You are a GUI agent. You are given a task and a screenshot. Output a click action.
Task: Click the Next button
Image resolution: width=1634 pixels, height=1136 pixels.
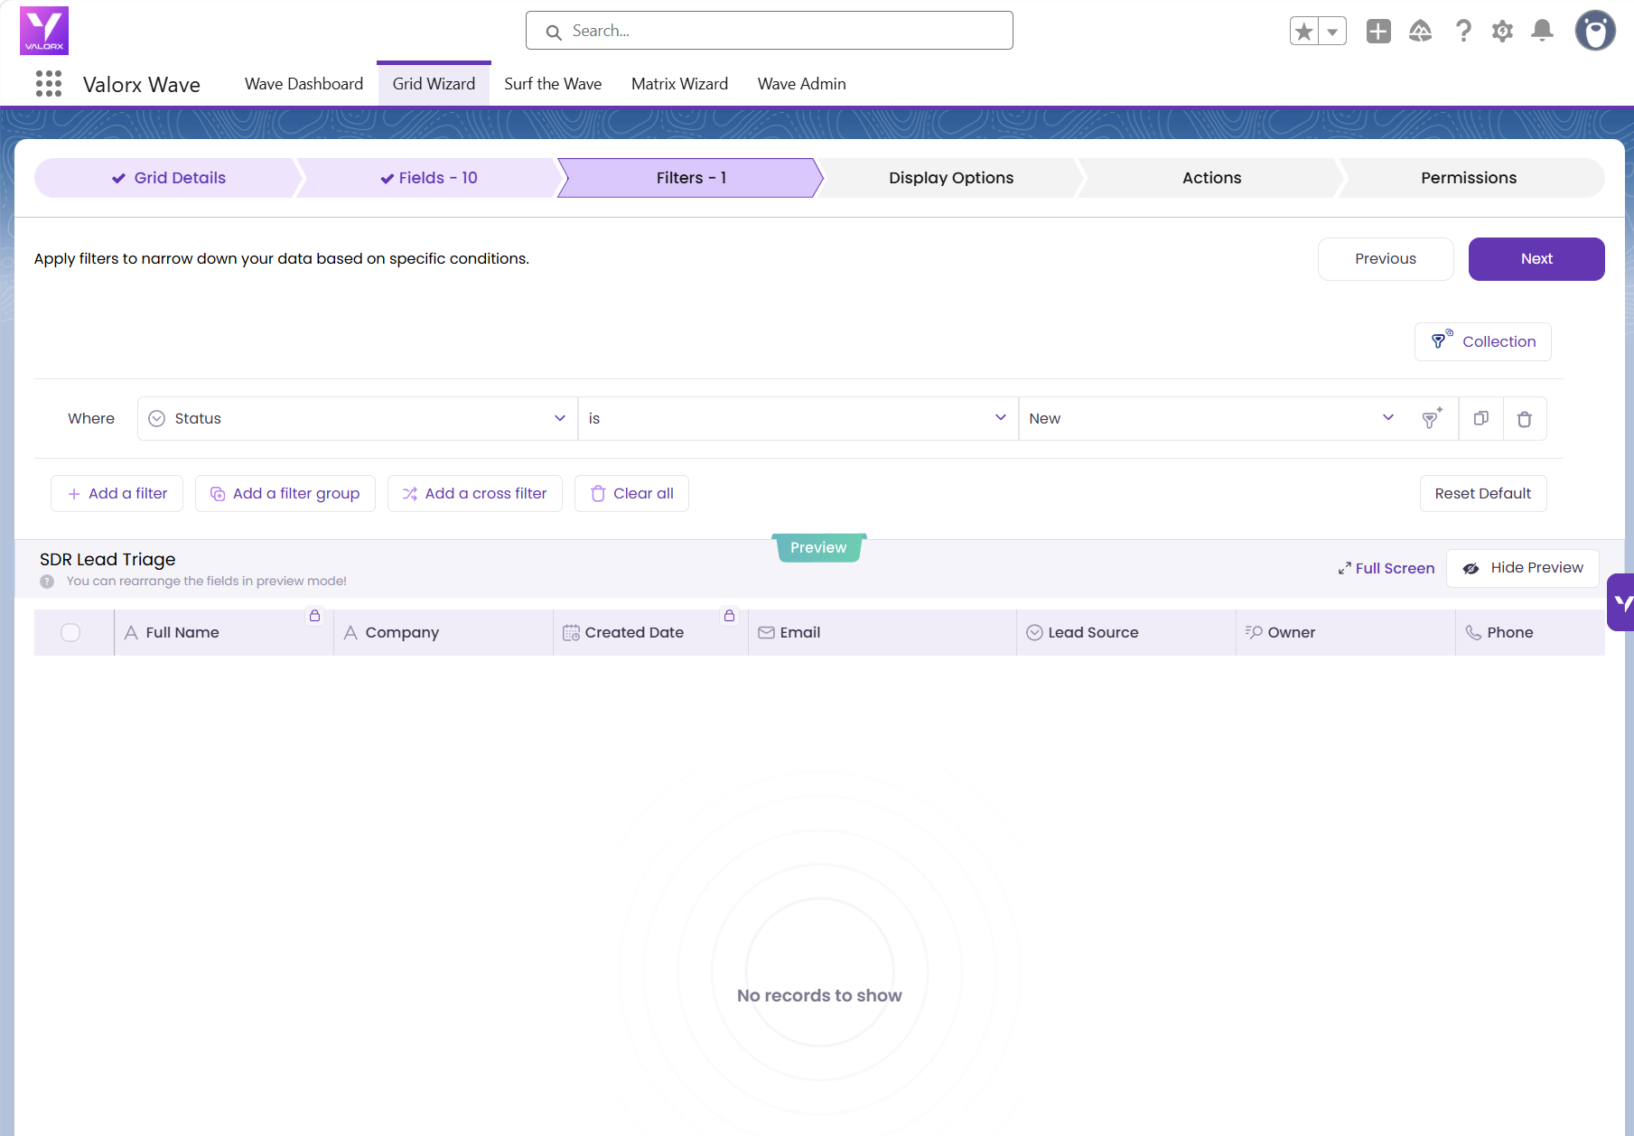click(1536, 259)
